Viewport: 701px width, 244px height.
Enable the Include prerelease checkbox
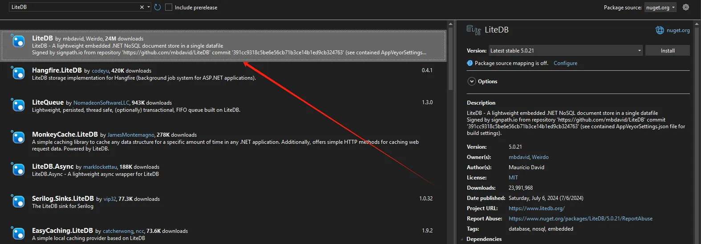point(169,7)
